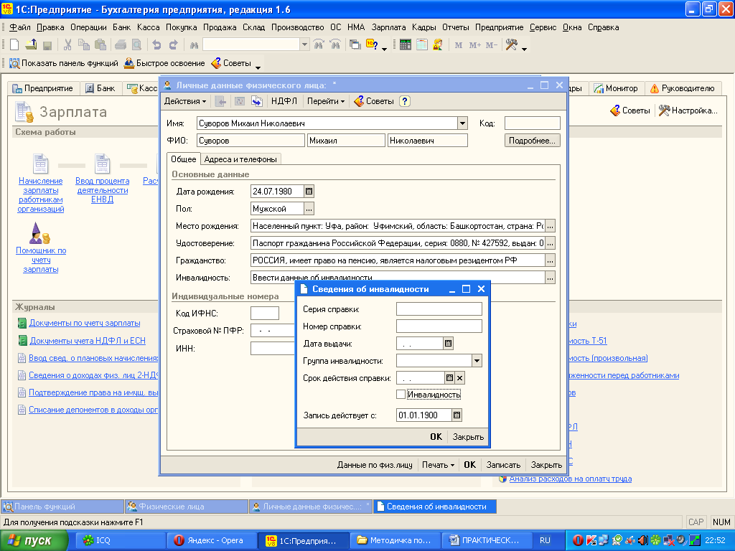Click ellipsis button for Гражданство
The image size is (735, 551).
[x=551, y=260]
